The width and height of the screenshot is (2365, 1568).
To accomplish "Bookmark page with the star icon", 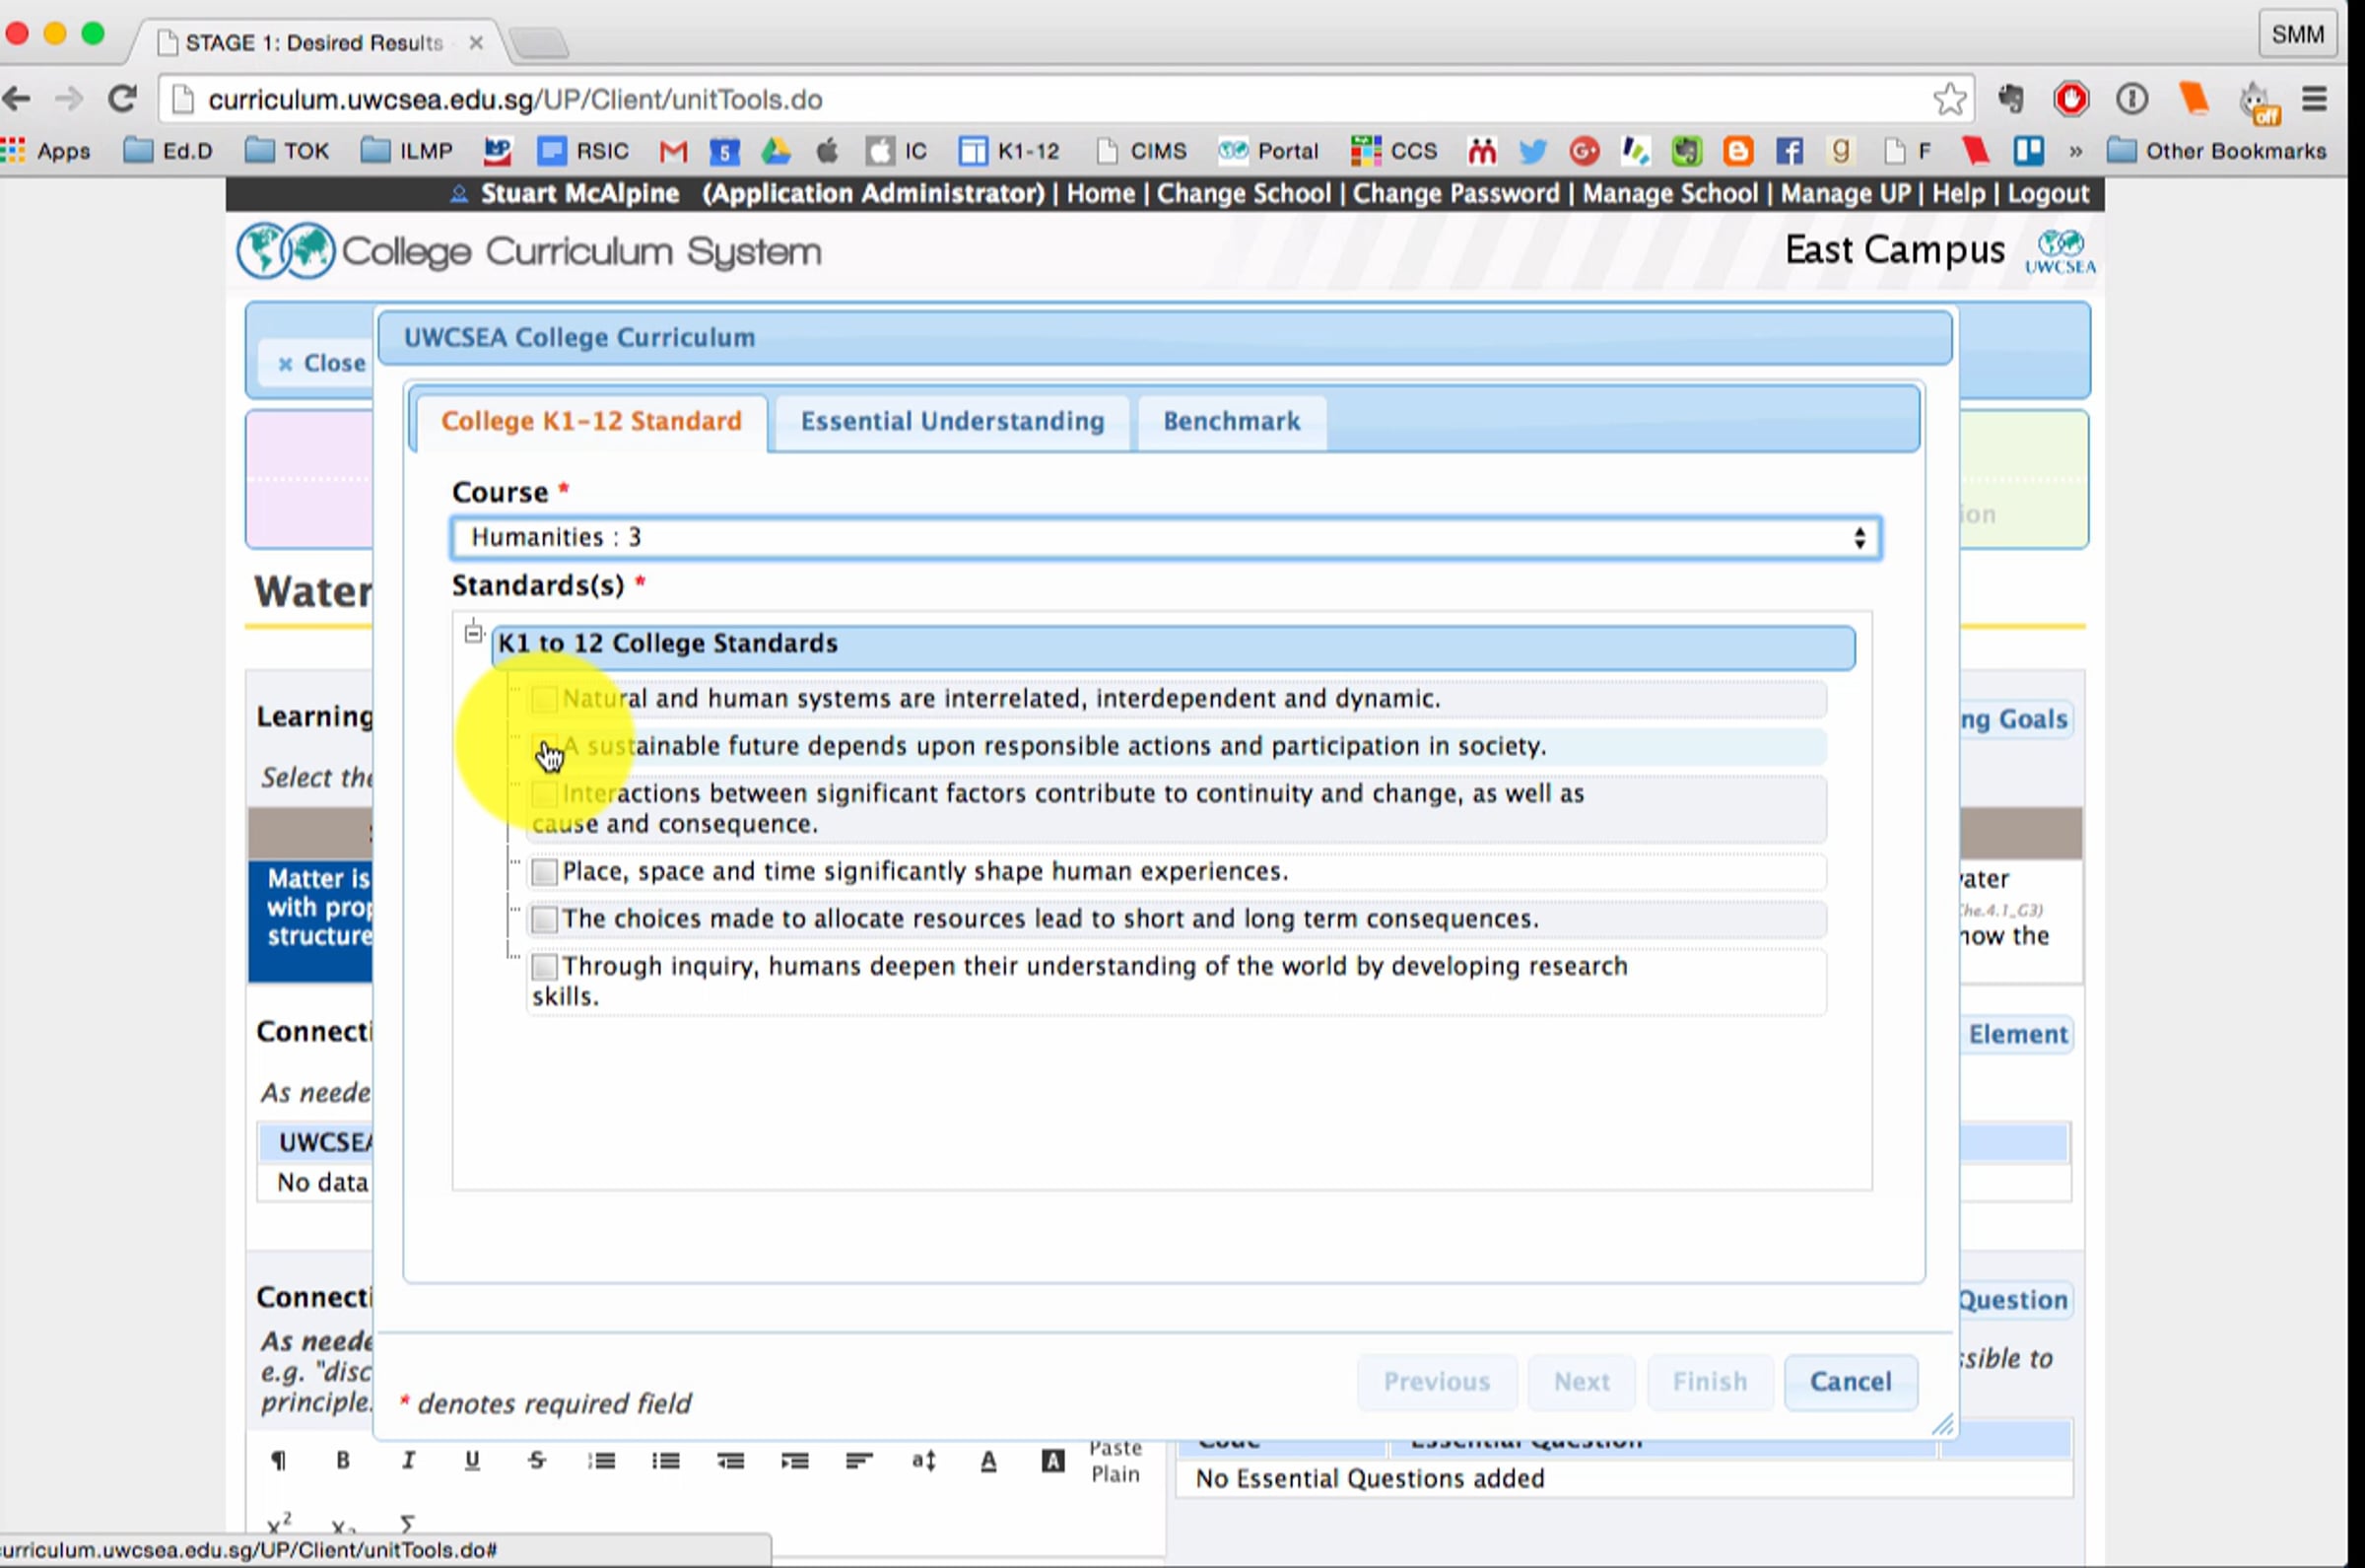I will click(x=1949, y=99).
